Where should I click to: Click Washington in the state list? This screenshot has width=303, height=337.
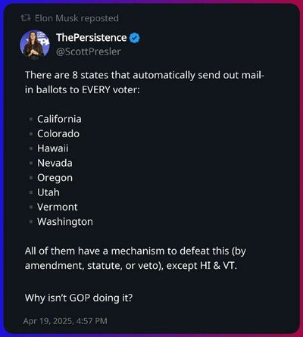click(65, 222)
